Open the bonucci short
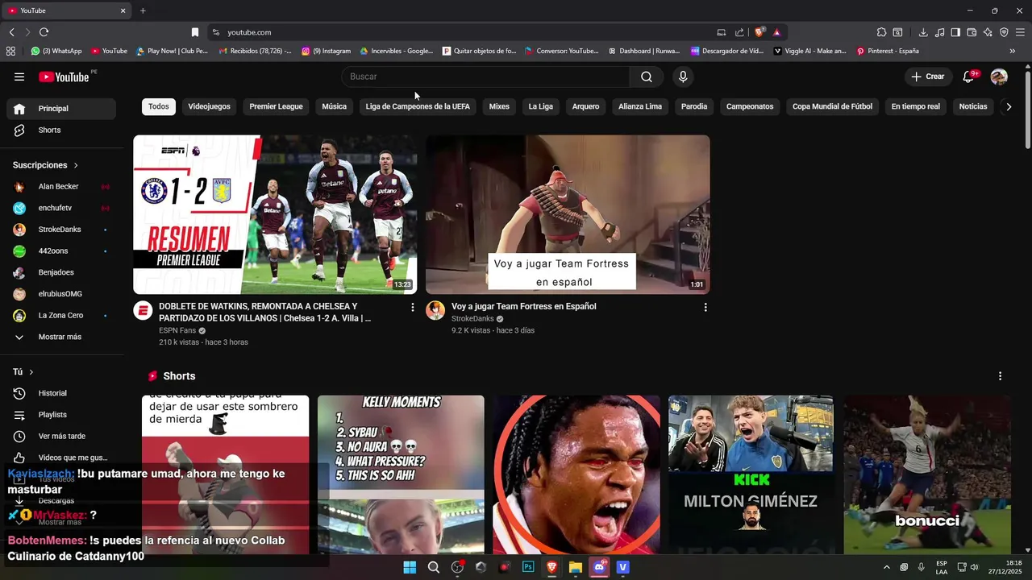The image size is (1032, 580). (927, 474)
